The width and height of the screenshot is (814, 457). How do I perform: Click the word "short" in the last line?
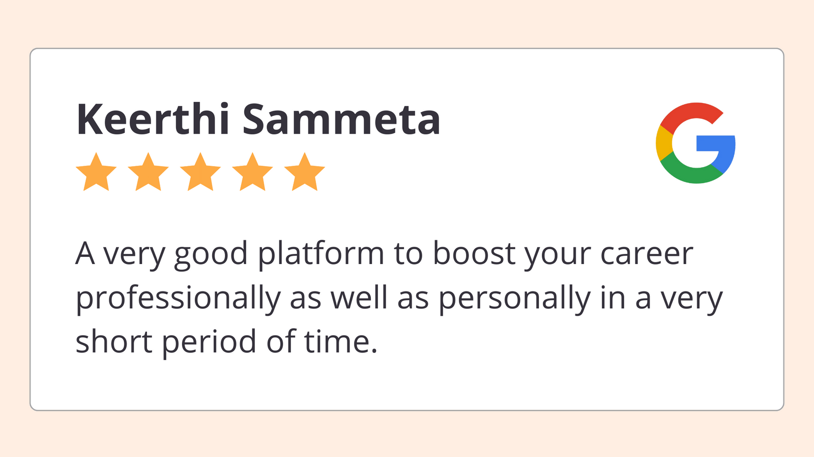114,342
